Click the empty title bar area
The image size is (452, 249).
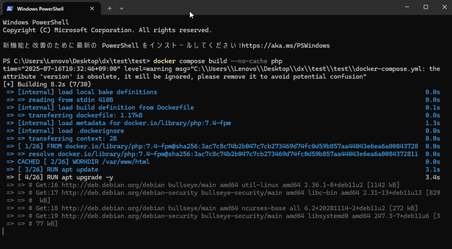tap(265, 8)
